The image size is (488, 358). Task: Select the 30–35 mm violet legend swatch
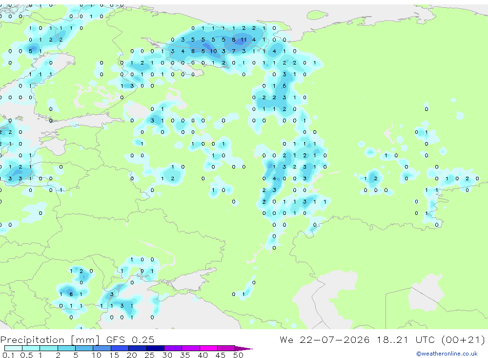pos(173,348)
